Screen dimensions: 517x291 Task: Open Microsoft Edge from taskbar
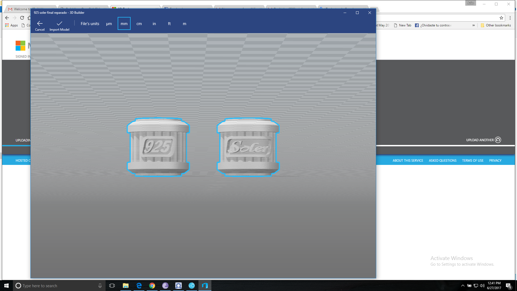click(139, 286)
